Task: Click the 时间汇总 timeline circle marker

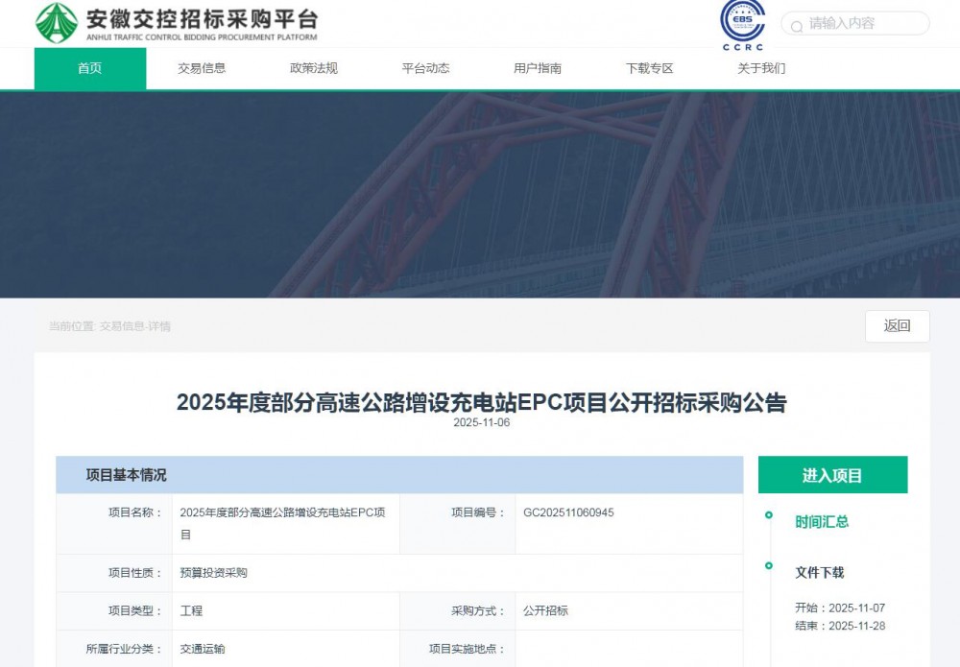Action: click(768, 515)
